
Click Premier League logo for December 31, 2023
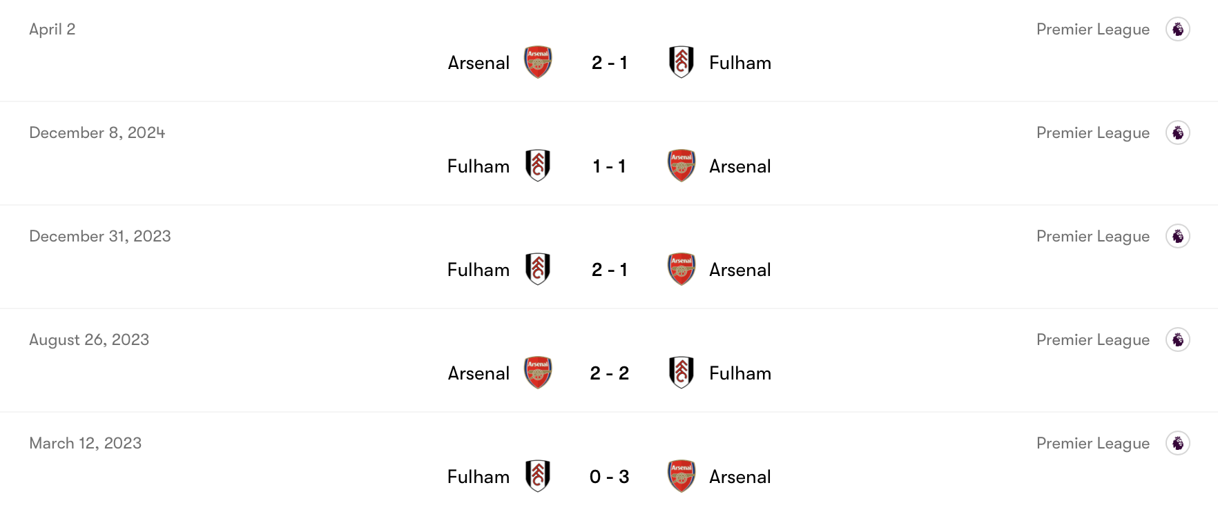pos(1178,236)
